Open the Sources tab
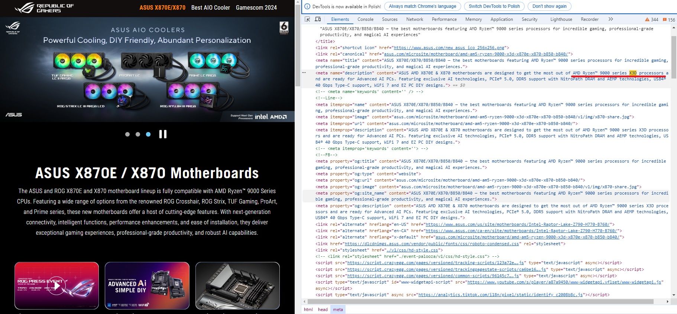Viewport: 677px width, 314px height. 390,19
